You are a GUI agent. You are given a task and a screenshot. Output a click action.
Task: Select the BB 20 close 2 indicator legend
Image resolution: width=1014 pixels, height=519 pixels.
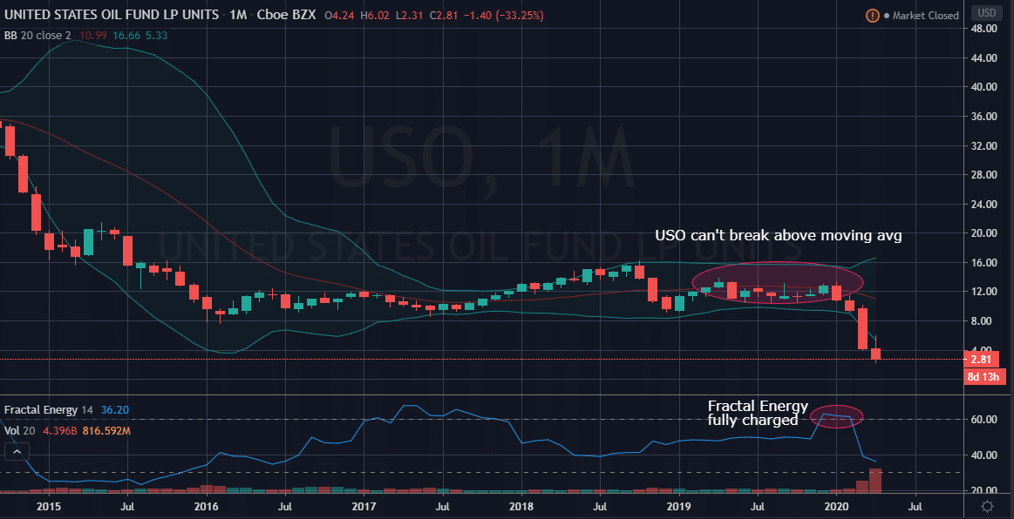click(37, 36)
